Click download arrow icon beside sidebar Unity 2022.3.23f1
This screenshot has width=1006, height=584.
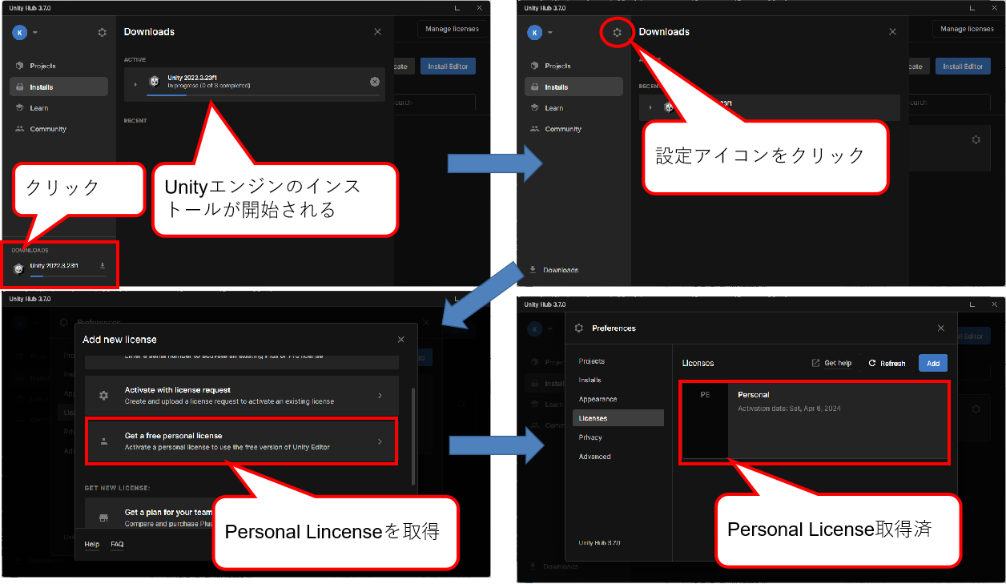(103, 265)
